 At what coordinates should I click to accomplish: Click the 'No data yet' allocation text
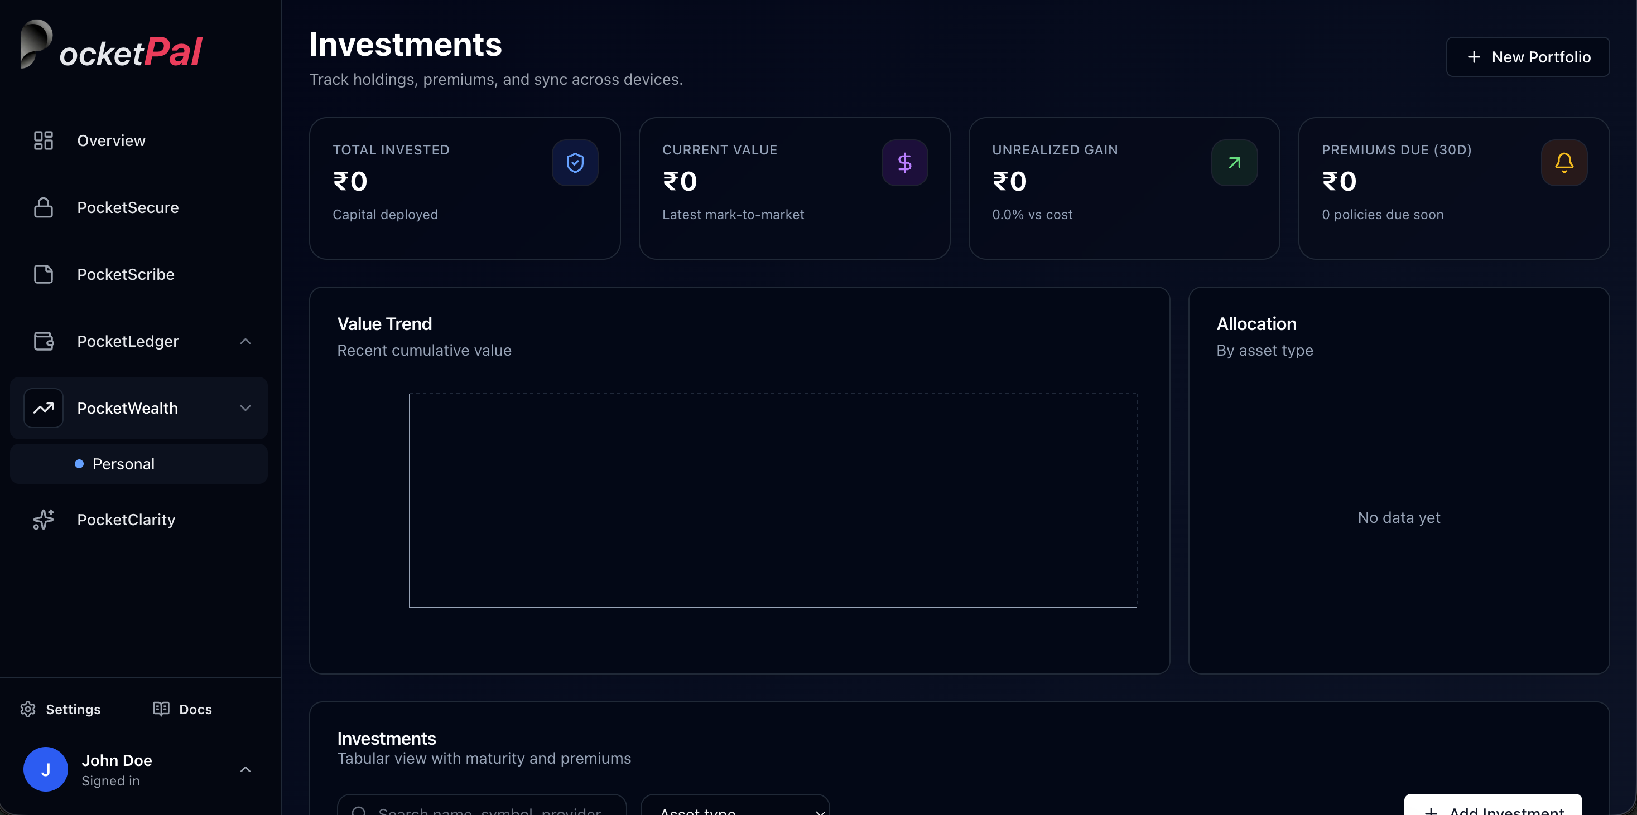click(x=1399, y=517)
